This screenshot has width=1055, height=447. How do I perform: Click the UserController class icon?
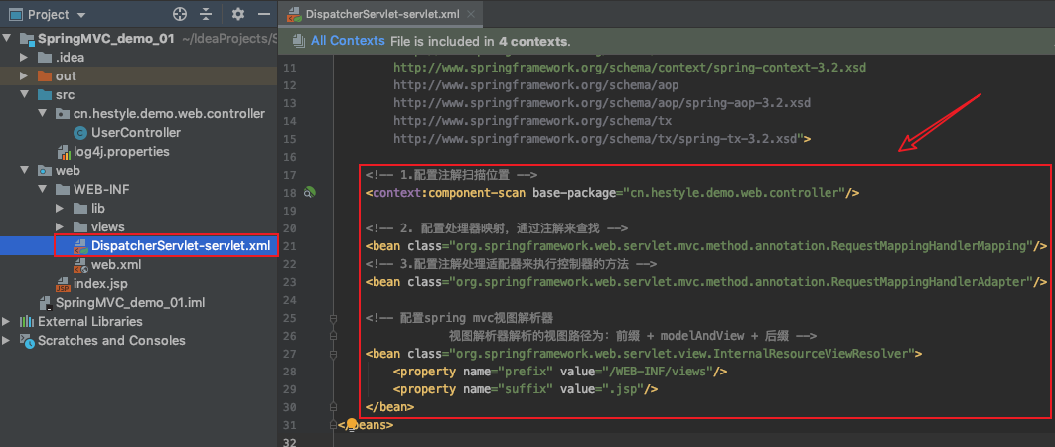pyautogui.click(x=80, y=133)
